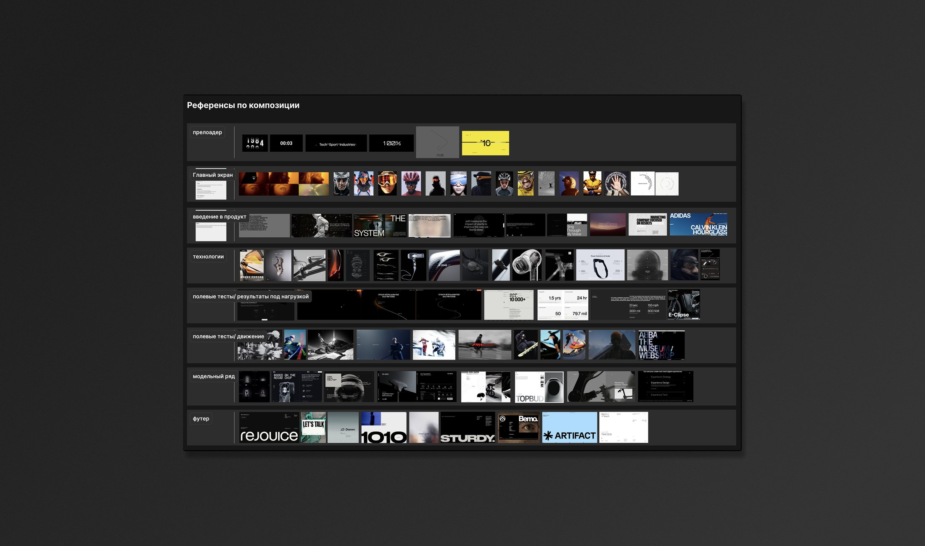Open the document note under 'введение в продукт'

[x=211, y=232]
